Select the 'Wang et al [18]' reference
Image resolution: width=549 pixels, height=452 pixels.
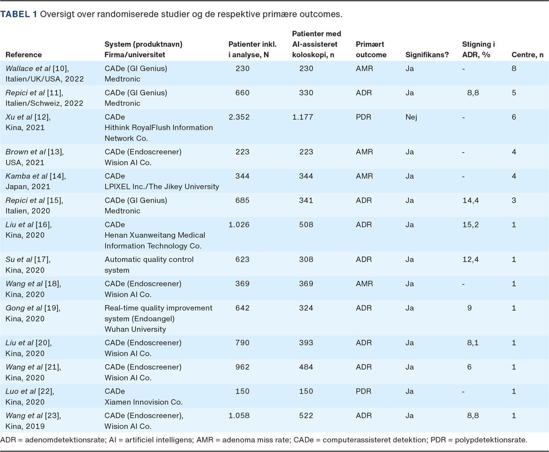click(x=33, y=284)
